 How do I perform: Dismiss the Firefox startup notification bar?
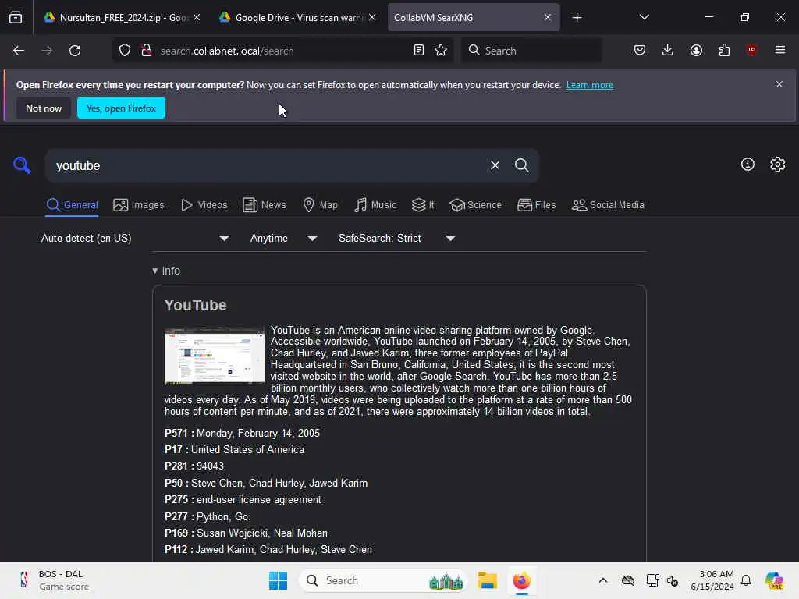tap(779, 84)
